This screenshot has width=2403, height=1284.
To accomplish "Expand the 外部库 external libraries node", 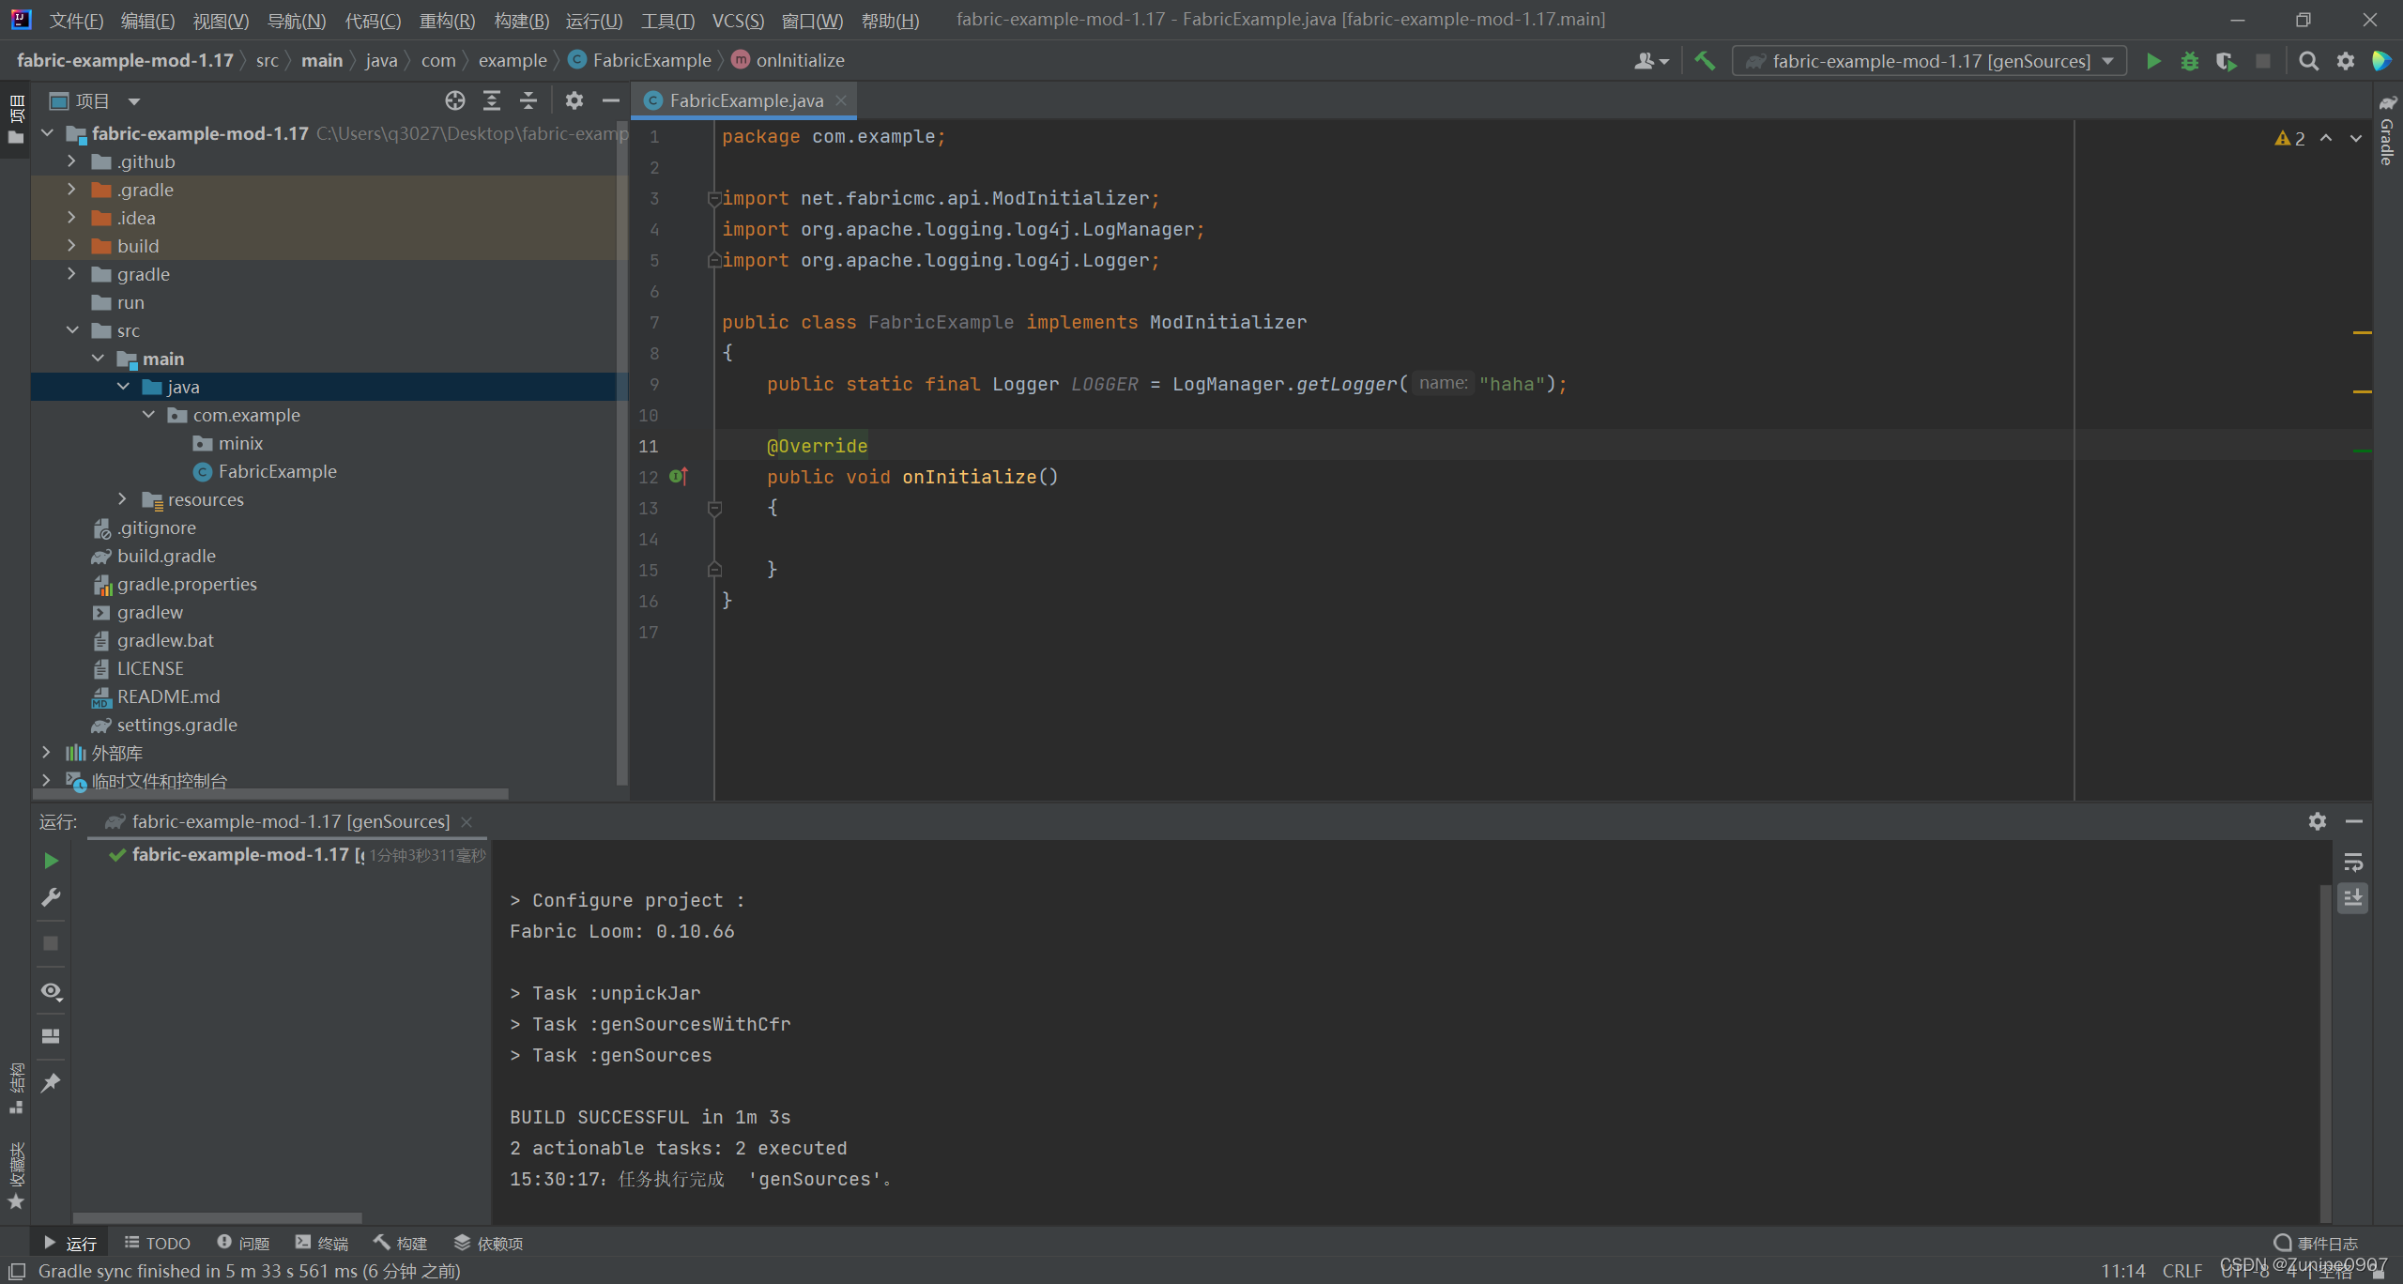I will (46, 753).
